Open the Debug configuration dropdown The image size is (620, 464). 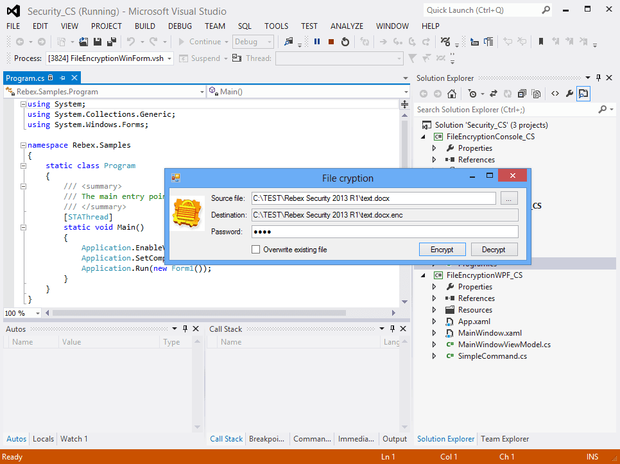270,42
